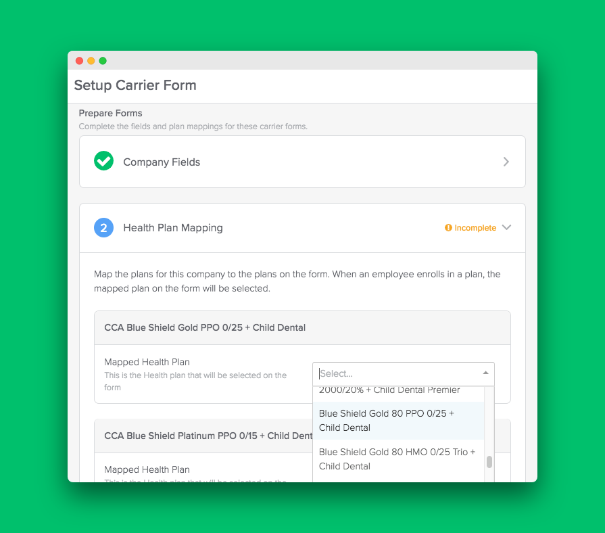The image size is (605, 533).
Task: Choose Blue Shield Gold 80 PPO 0/25 option
Action: [x=398, y=420]
